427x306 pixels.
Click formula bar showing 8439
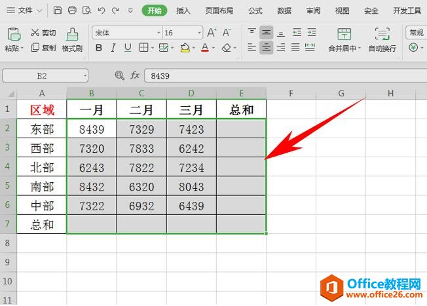coord(286,76)
